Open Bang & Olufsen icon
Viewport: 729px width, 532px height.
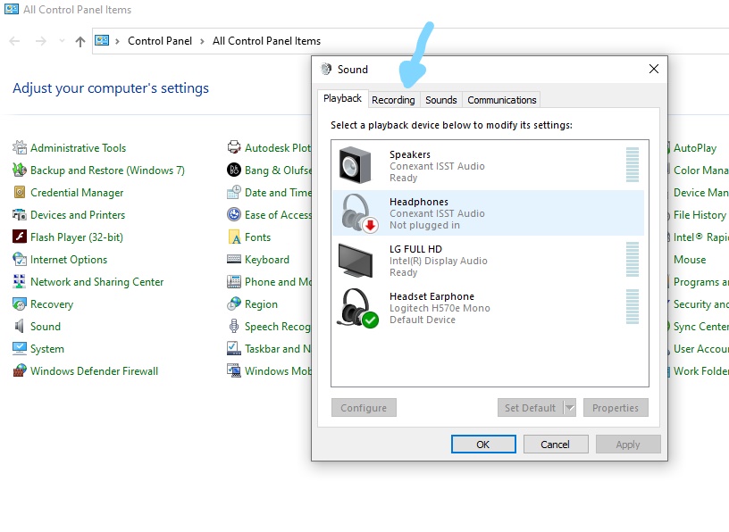pyautogui.click(x=234, y=170)
